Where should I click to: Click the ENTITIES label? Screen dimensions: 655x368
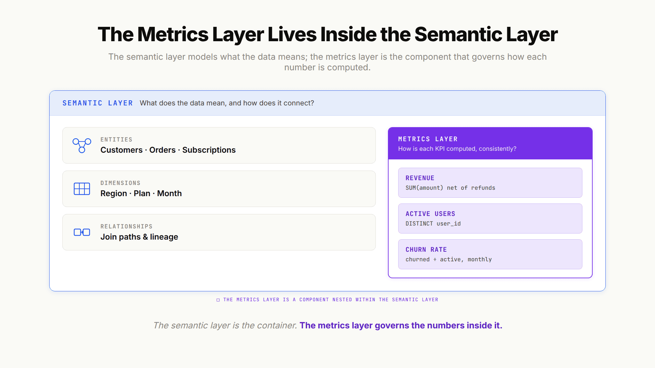116,140
